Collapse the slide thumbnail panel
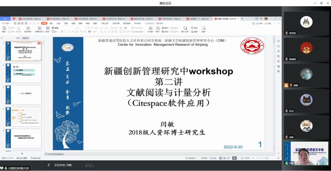 (2, 38)
